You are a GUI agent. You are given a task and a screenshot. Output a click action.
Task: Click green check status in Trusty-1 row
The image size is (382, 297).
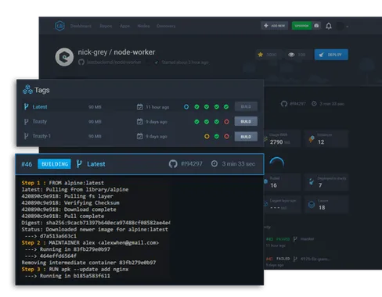[217, 136]
